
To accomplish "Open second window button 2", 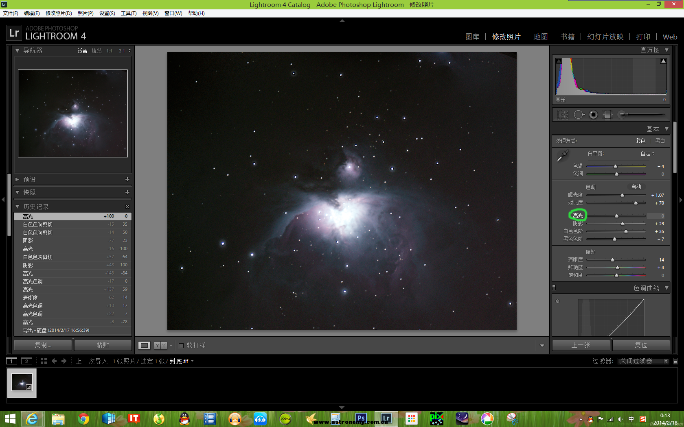I will pyautogui.click(x=26, y=361).
